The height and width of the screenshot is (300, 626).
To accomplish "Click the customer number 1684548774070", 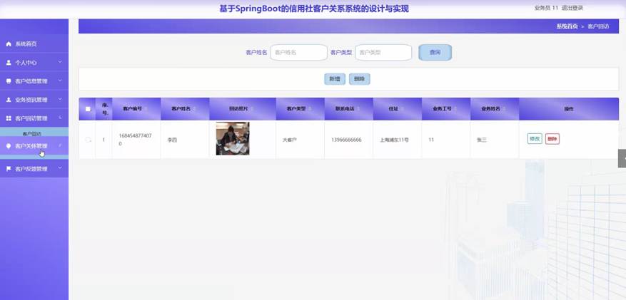I will [x=135, y=140].
